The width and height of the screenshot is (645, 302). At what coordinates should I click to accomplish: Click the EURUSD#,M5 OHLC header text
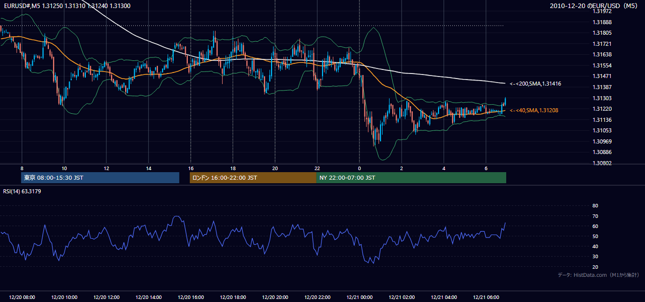tap(67, 6)
